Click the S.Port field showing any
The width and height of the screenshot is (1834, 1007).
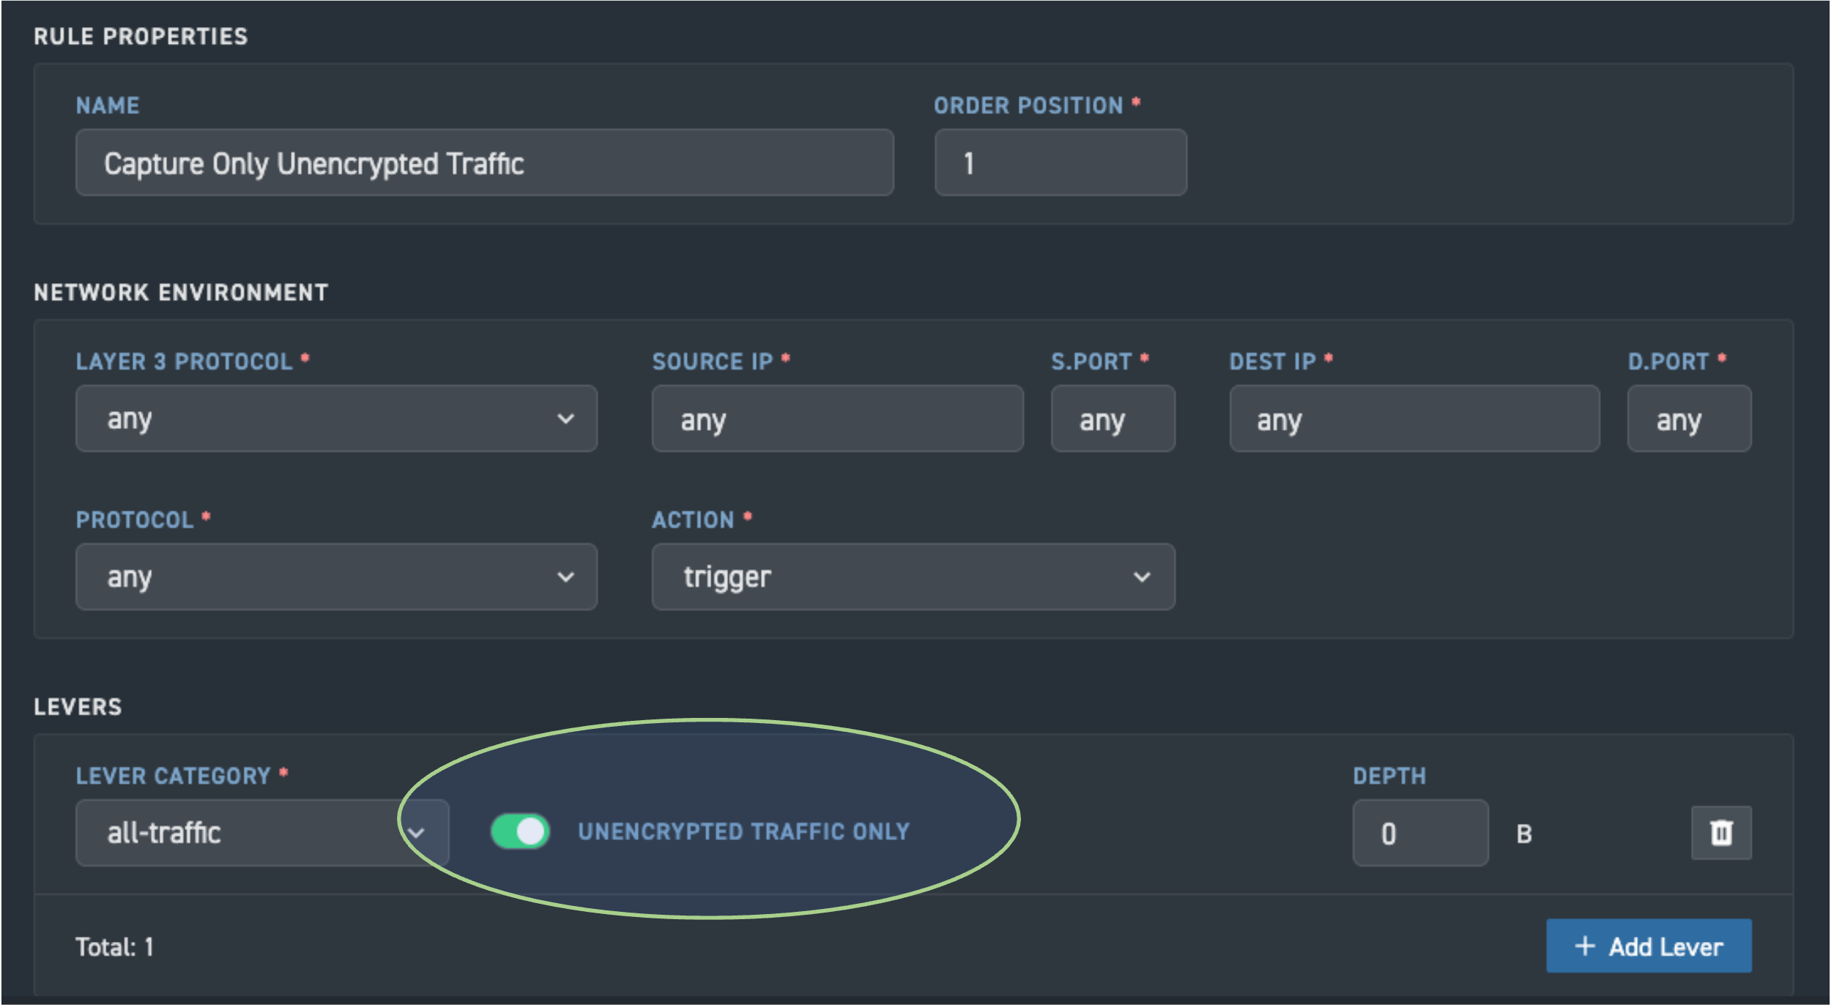[x=1112, y=419]
